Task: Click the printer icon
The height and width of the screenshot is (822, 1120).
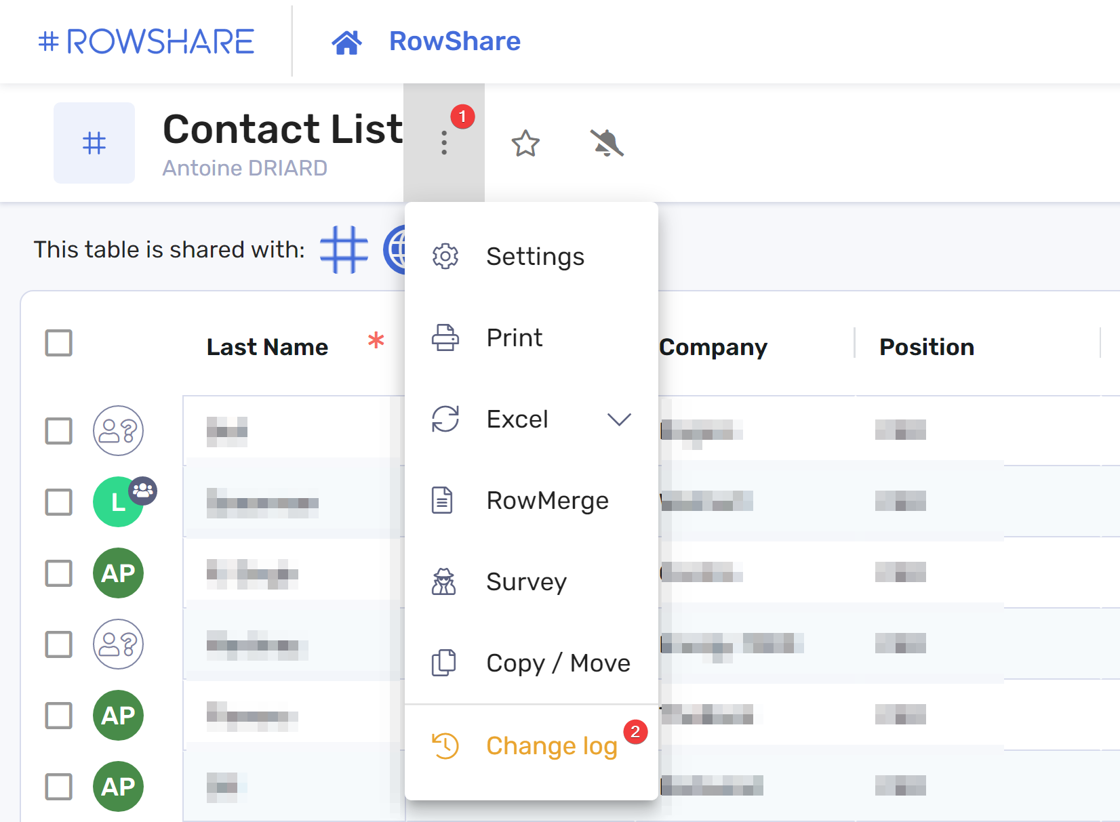Action: coord(445,337)
